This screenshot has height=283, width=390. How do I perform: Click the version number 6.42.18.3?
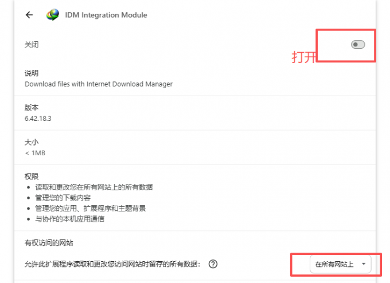tap(38, 119)
